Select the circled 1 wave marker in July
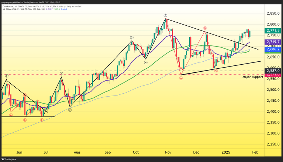 61,73
